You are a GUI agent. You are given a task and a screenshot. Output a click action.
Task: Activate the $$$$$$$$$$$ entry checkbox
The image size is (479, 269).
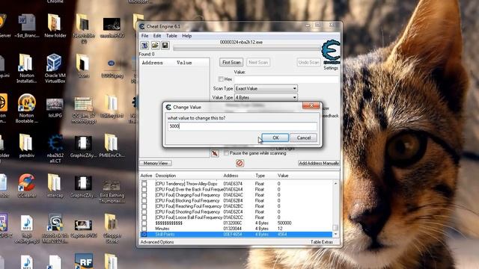tap(144, 223)
